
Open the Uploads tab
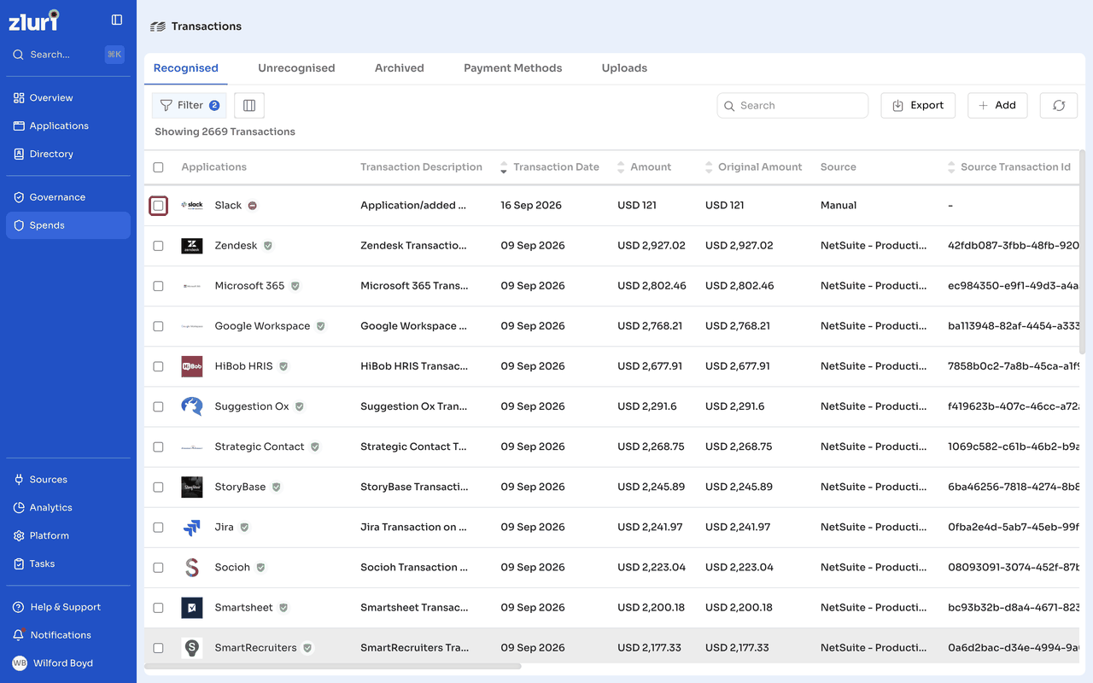[624, 68]
